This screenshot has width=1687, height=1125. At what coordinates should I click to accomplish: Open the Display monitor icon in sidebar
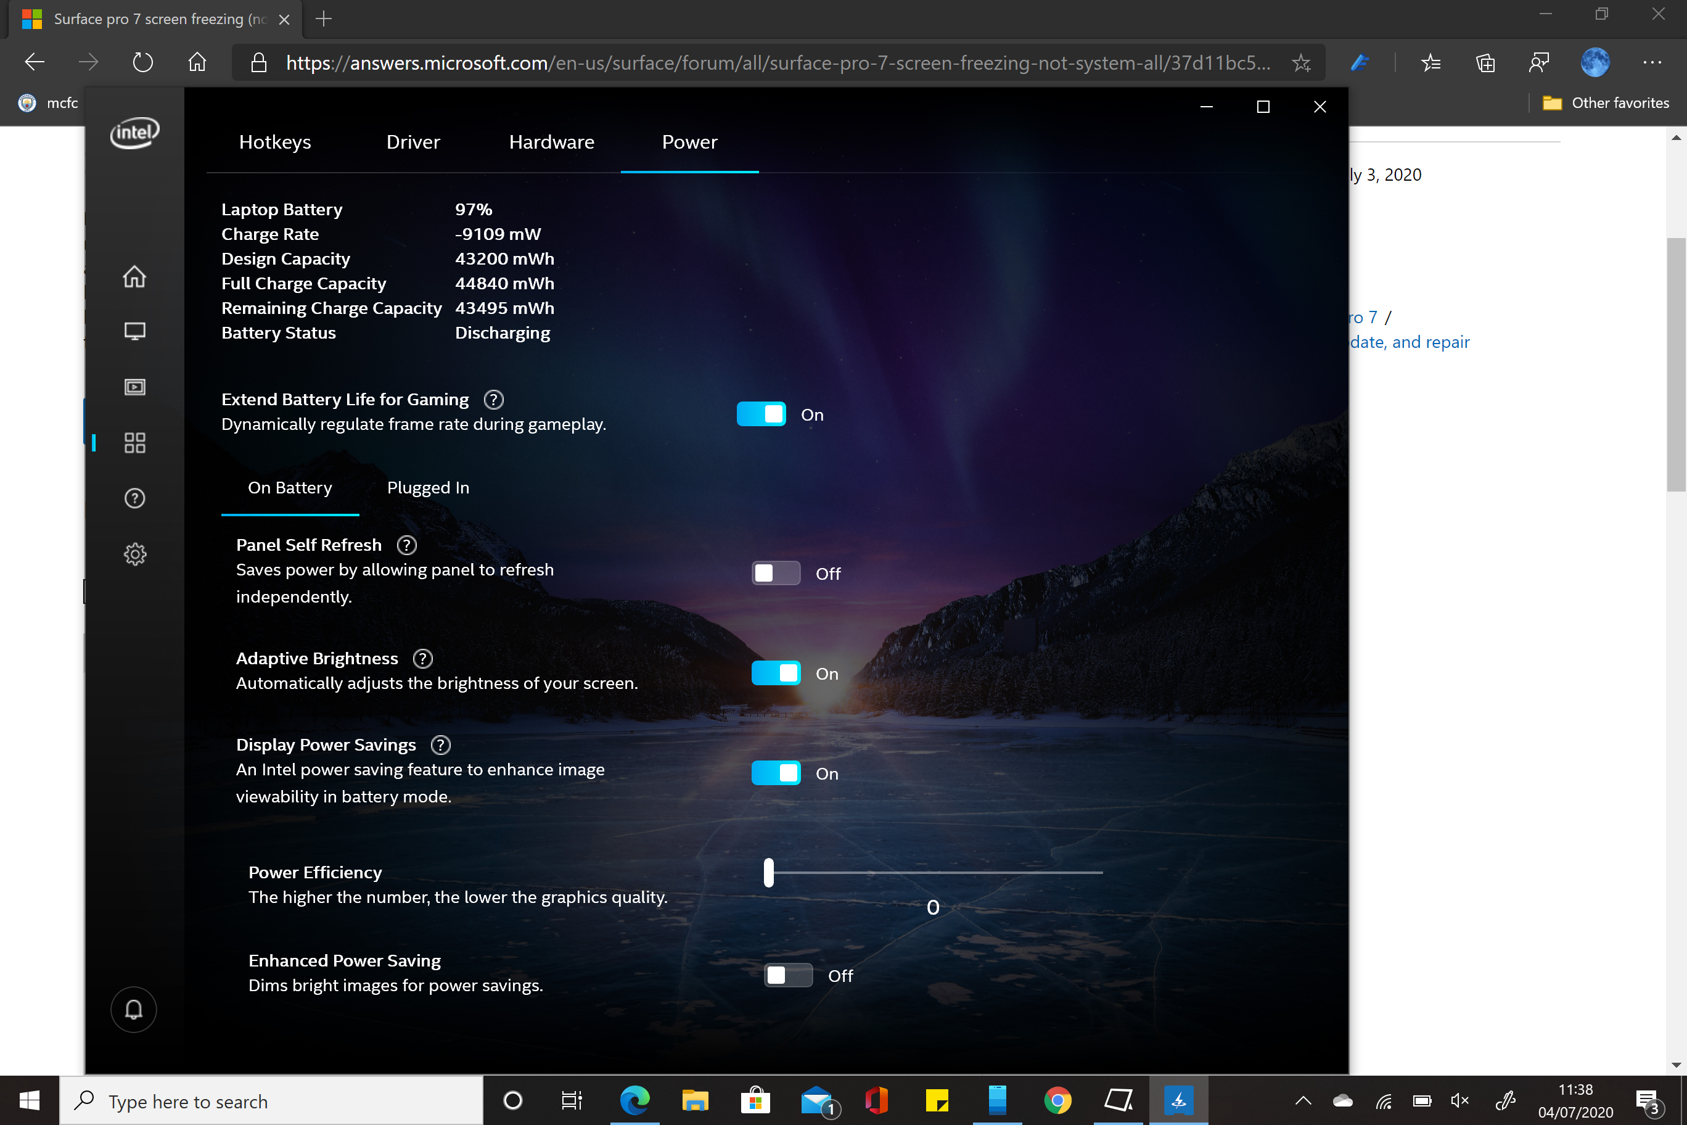point(134,331)
